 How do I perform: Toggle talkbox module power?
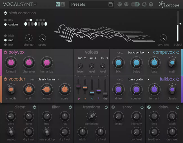(178, 79)
